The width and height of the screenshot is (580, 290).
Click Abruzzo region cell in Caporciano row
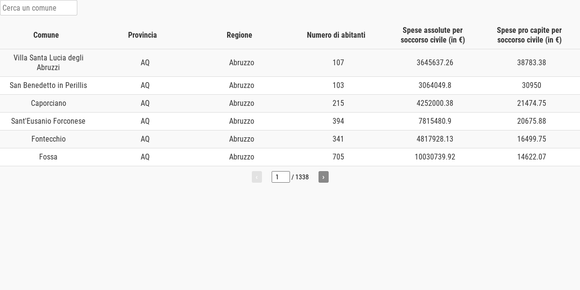[242, 103]
